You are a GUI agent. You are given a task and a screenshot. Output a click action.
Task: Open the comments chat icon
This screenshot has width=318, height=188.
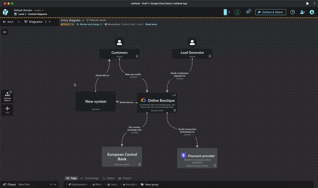tap(248, 12)
